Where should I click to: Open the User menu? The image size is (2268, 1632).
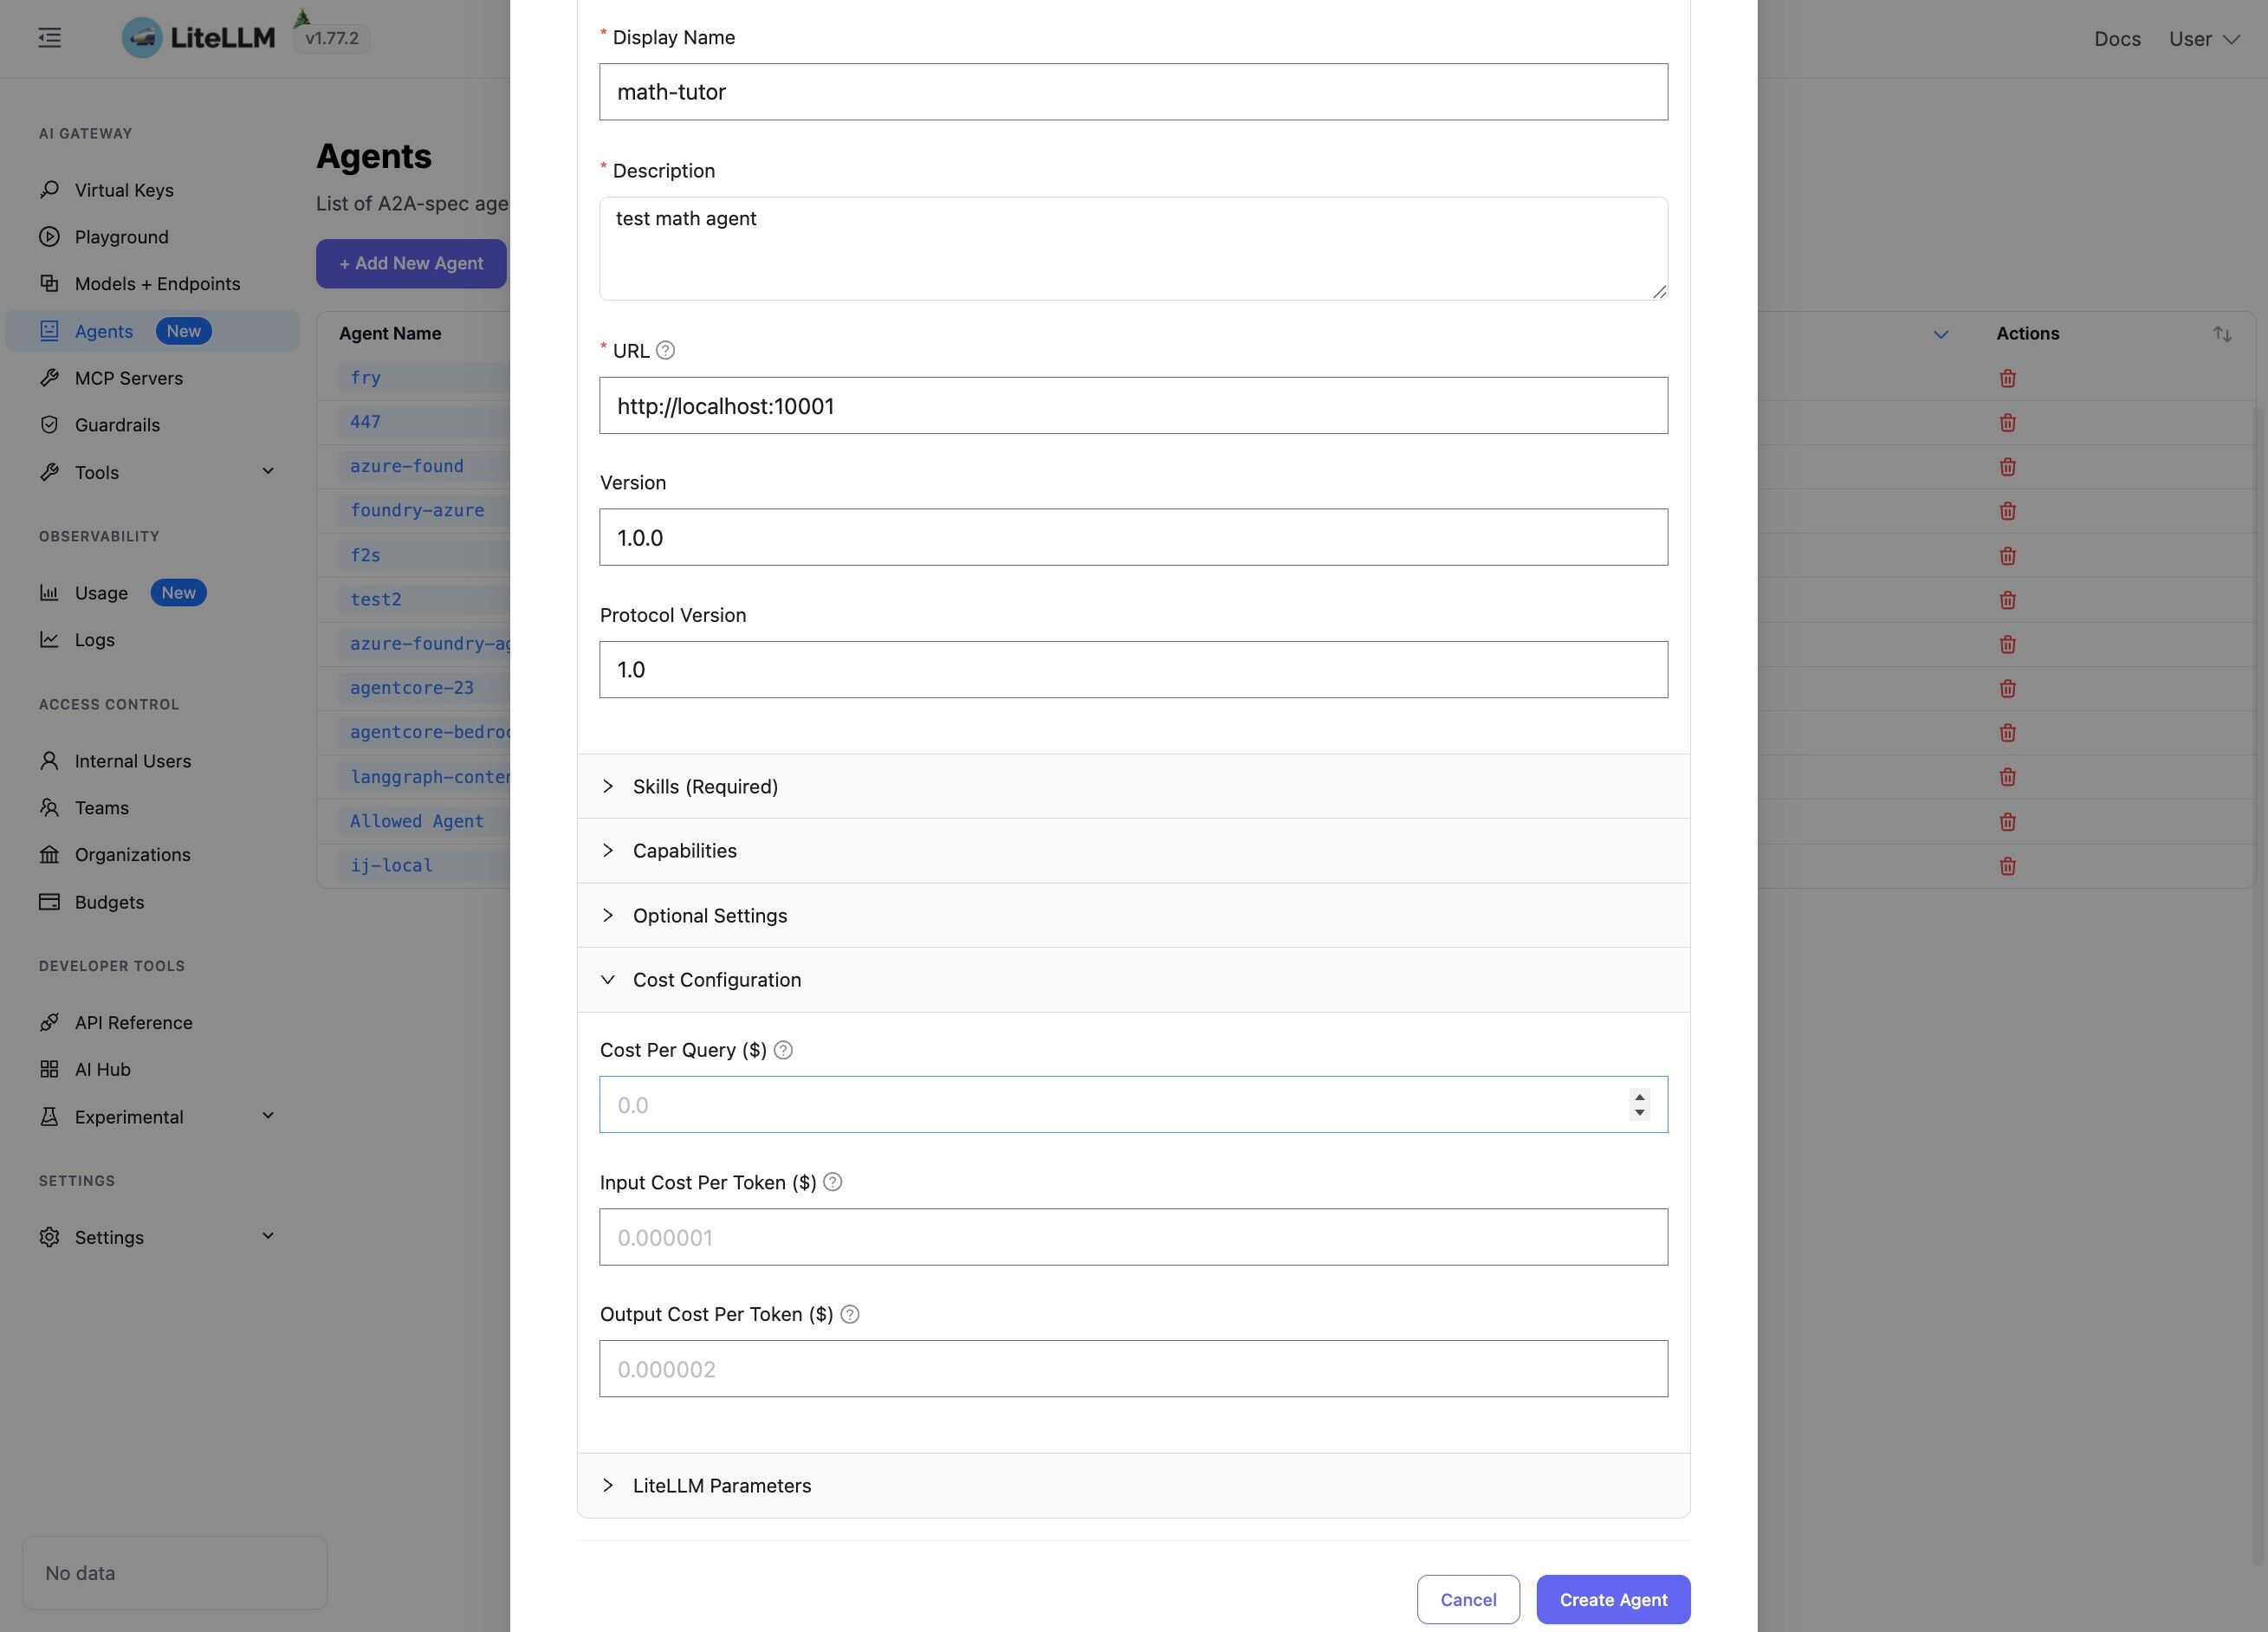[x=2203, y=39]
